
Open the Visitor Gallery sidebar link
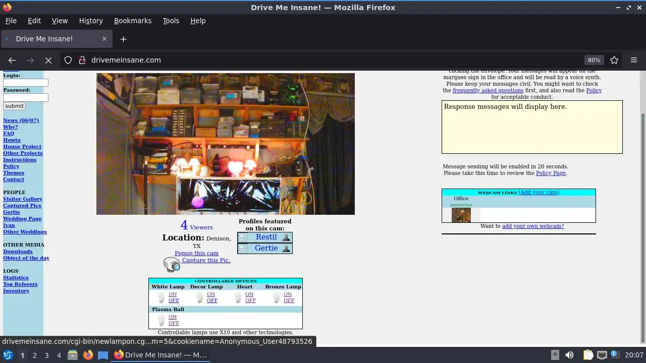point(23,199)
